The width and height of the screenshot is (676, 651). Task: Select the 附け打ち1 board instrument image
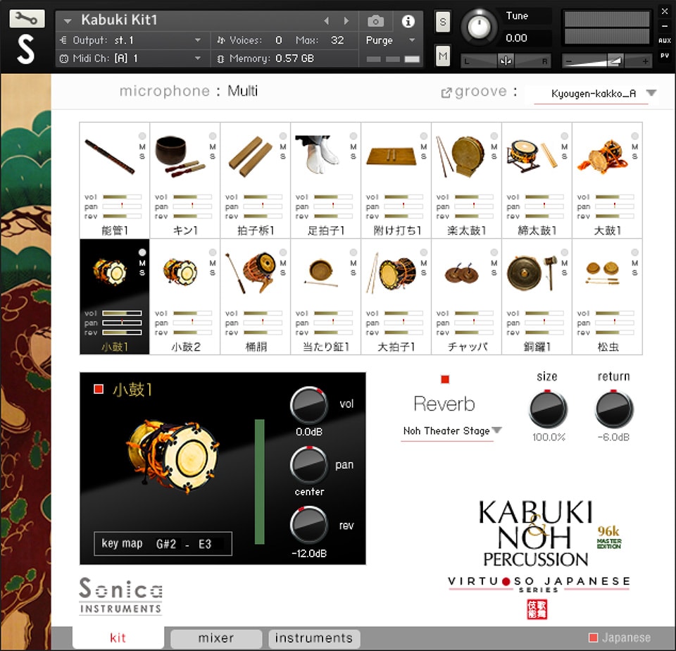(x=392, y=156)
